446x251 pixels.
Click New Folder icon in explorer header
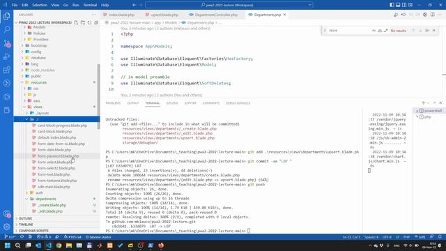click(x=83, y=22)
